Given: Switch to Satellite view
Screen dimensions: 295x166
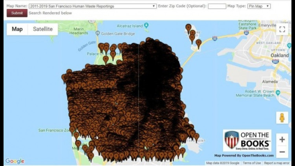Looking at the screenshot, I should click(43, 29).
